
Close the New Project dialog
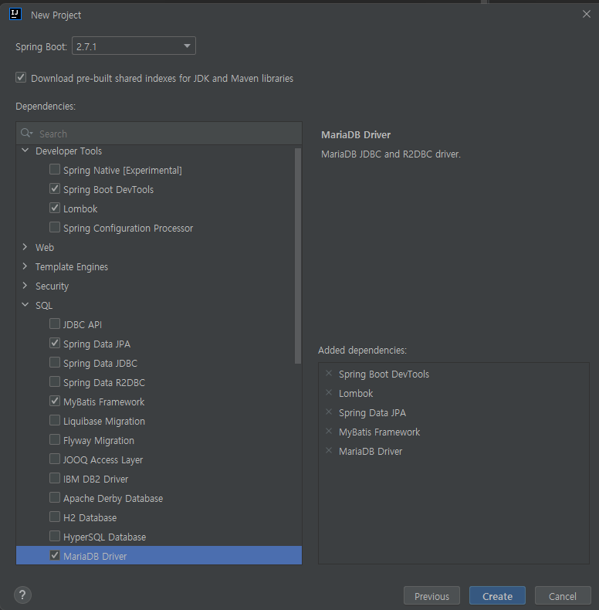[587, 14]
